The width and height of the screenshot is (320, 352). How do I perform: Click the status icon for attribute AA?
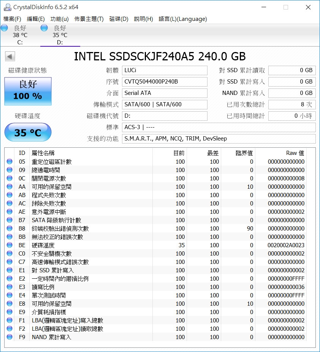[10, 186]
